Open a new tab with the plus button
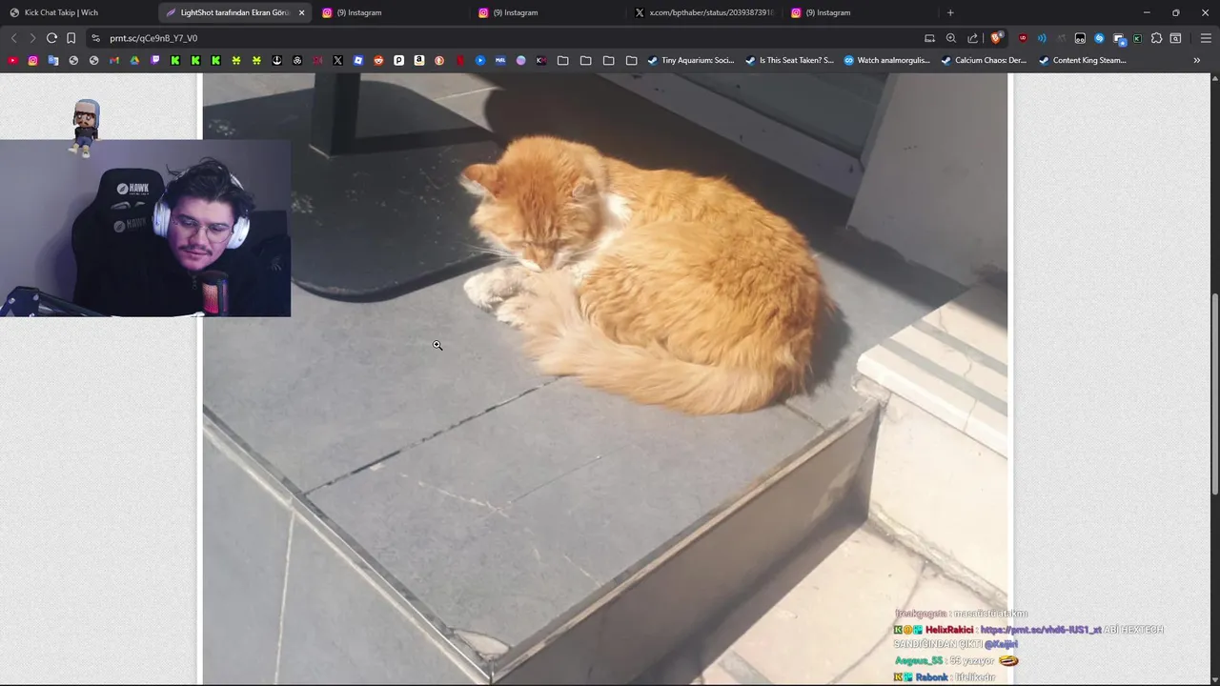The height and width of the screenshot is (686, 1220). point(950,12)
